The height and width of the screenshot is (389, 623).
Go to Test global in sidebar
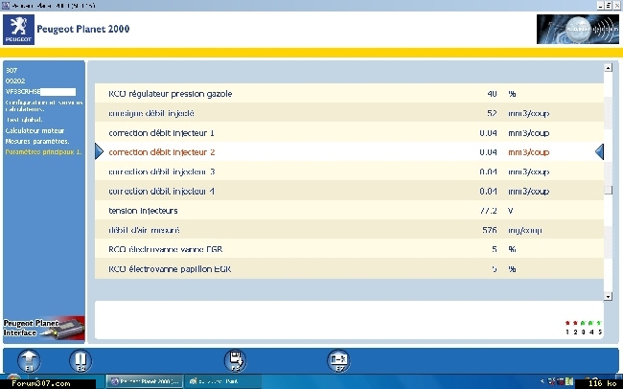click(x=24, y=120)
